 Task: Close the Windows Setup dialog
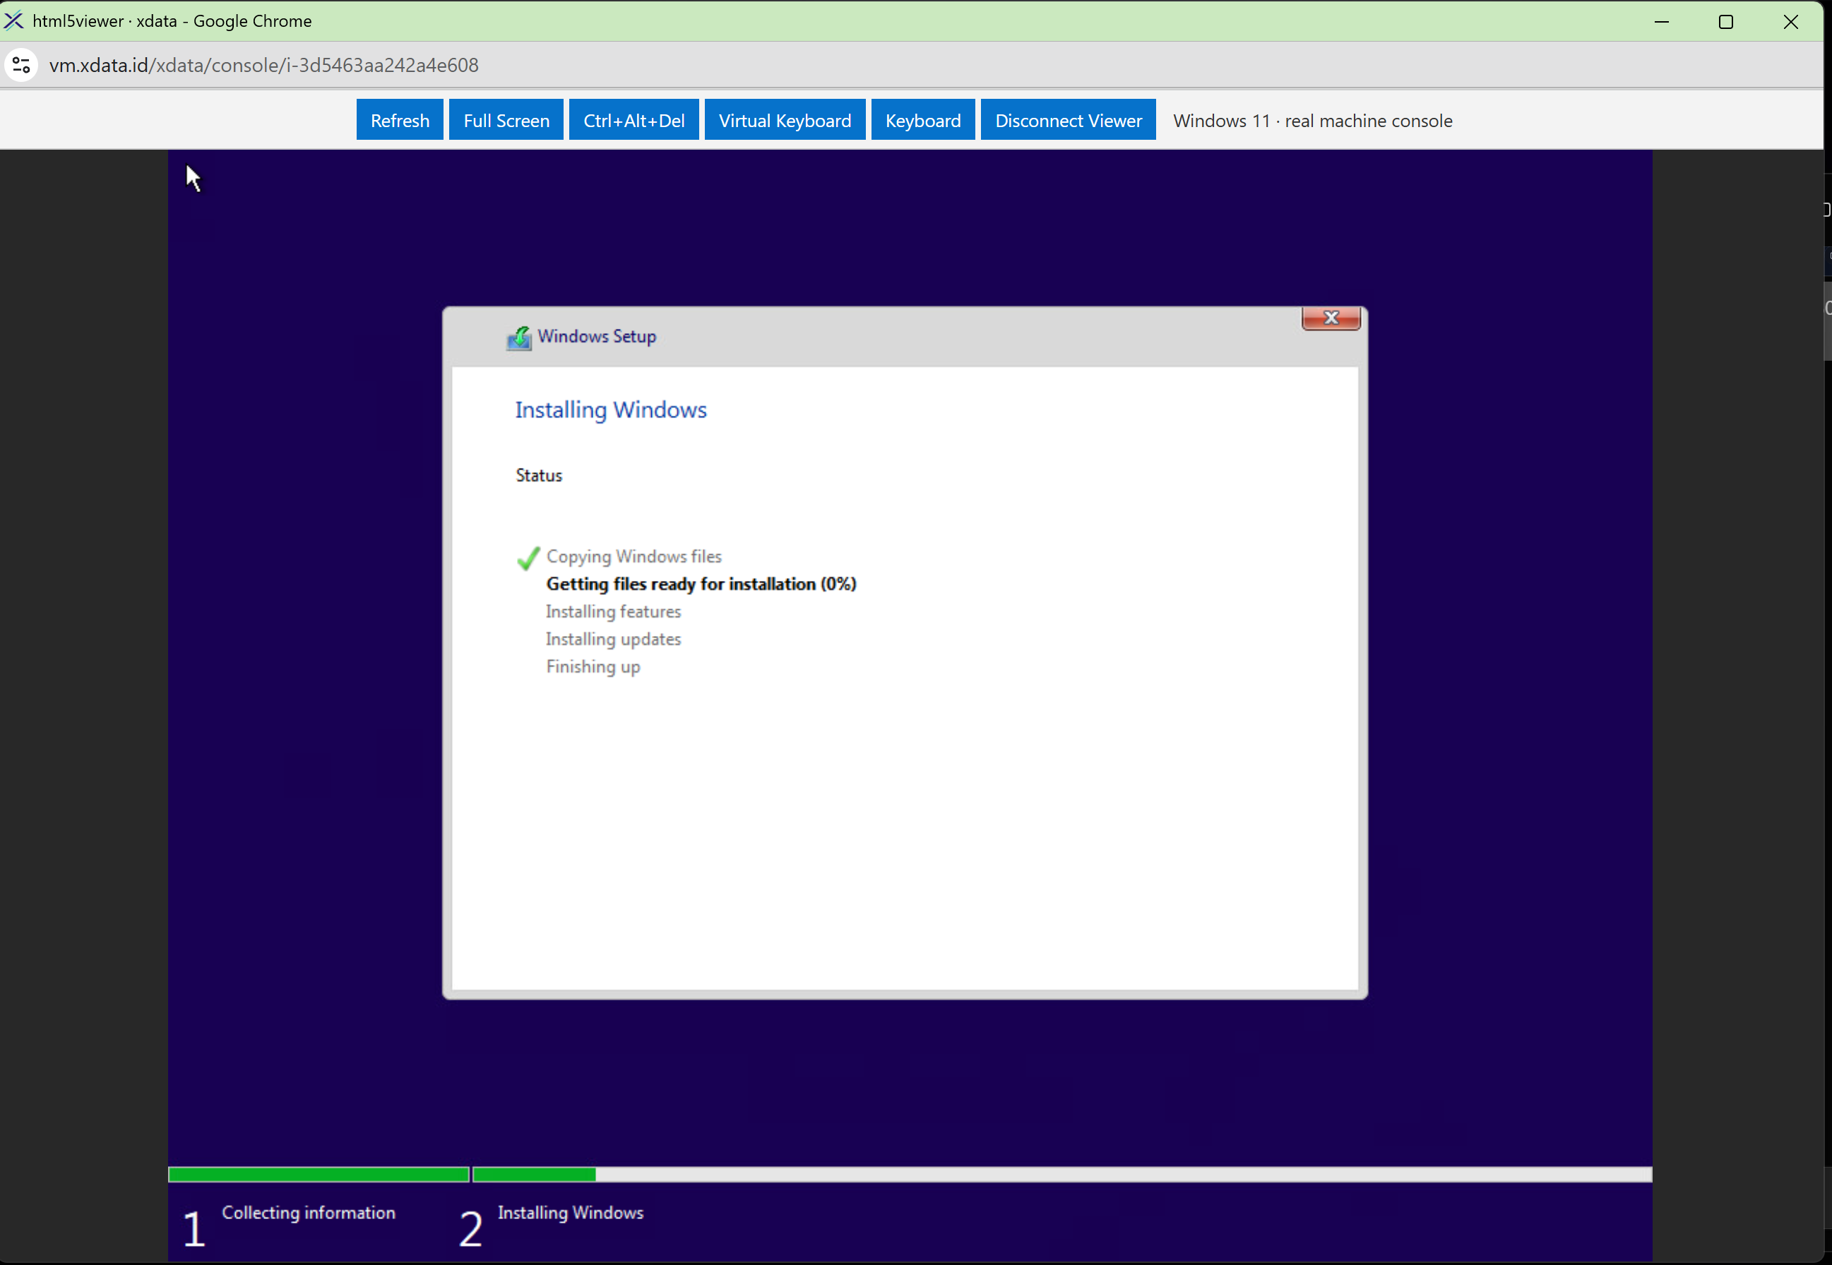(x=1331, y=318)
